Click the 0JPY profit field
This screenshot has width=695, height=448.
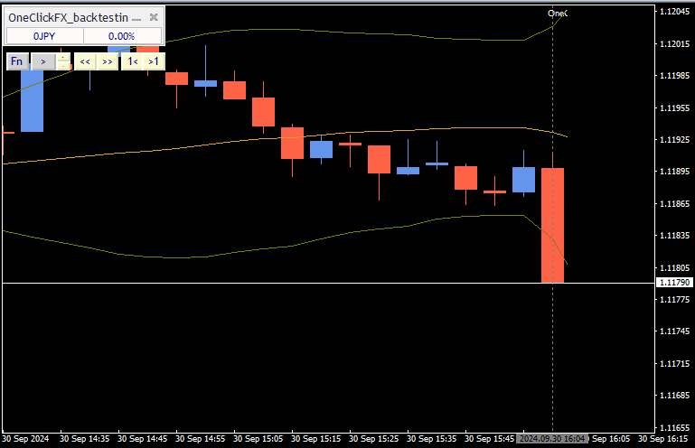click(45, 36)
